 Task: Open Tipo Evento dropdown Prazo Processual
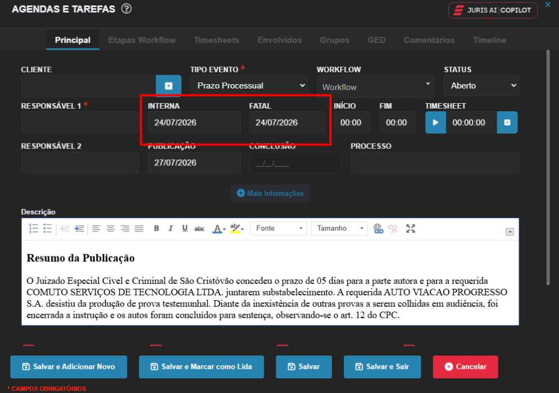(x=249, y=86)
